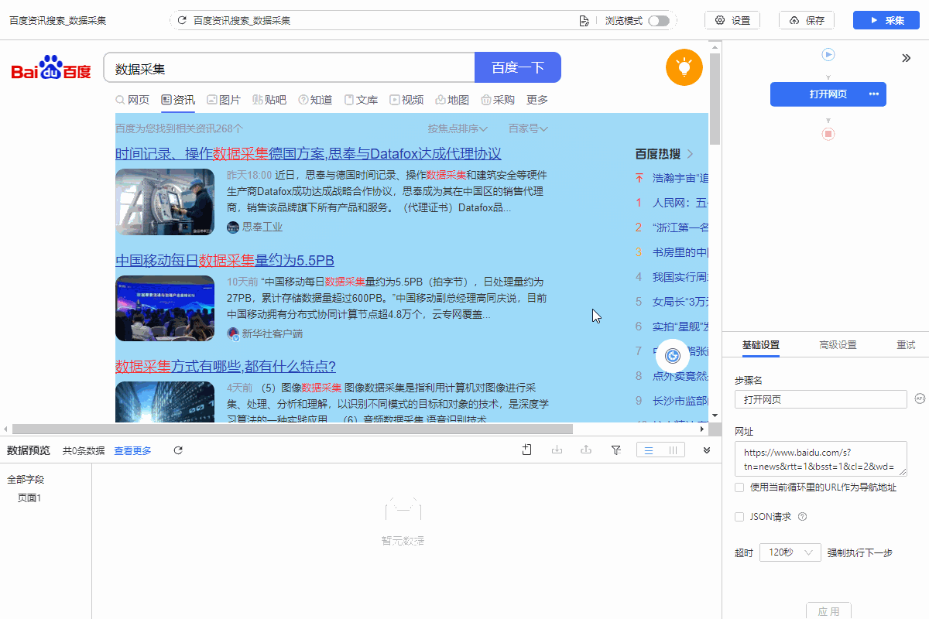The width and height of the screenshot is (929, 619).
Task: Open the 知道 search tab
Action: tap(315, 100)
